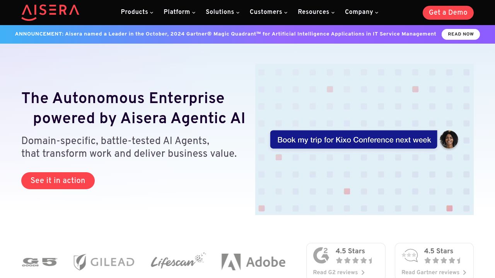Viewport: 495px width, 278px height.
Task: Click READ NOW in announcement banner
Action: click(461, 34)
